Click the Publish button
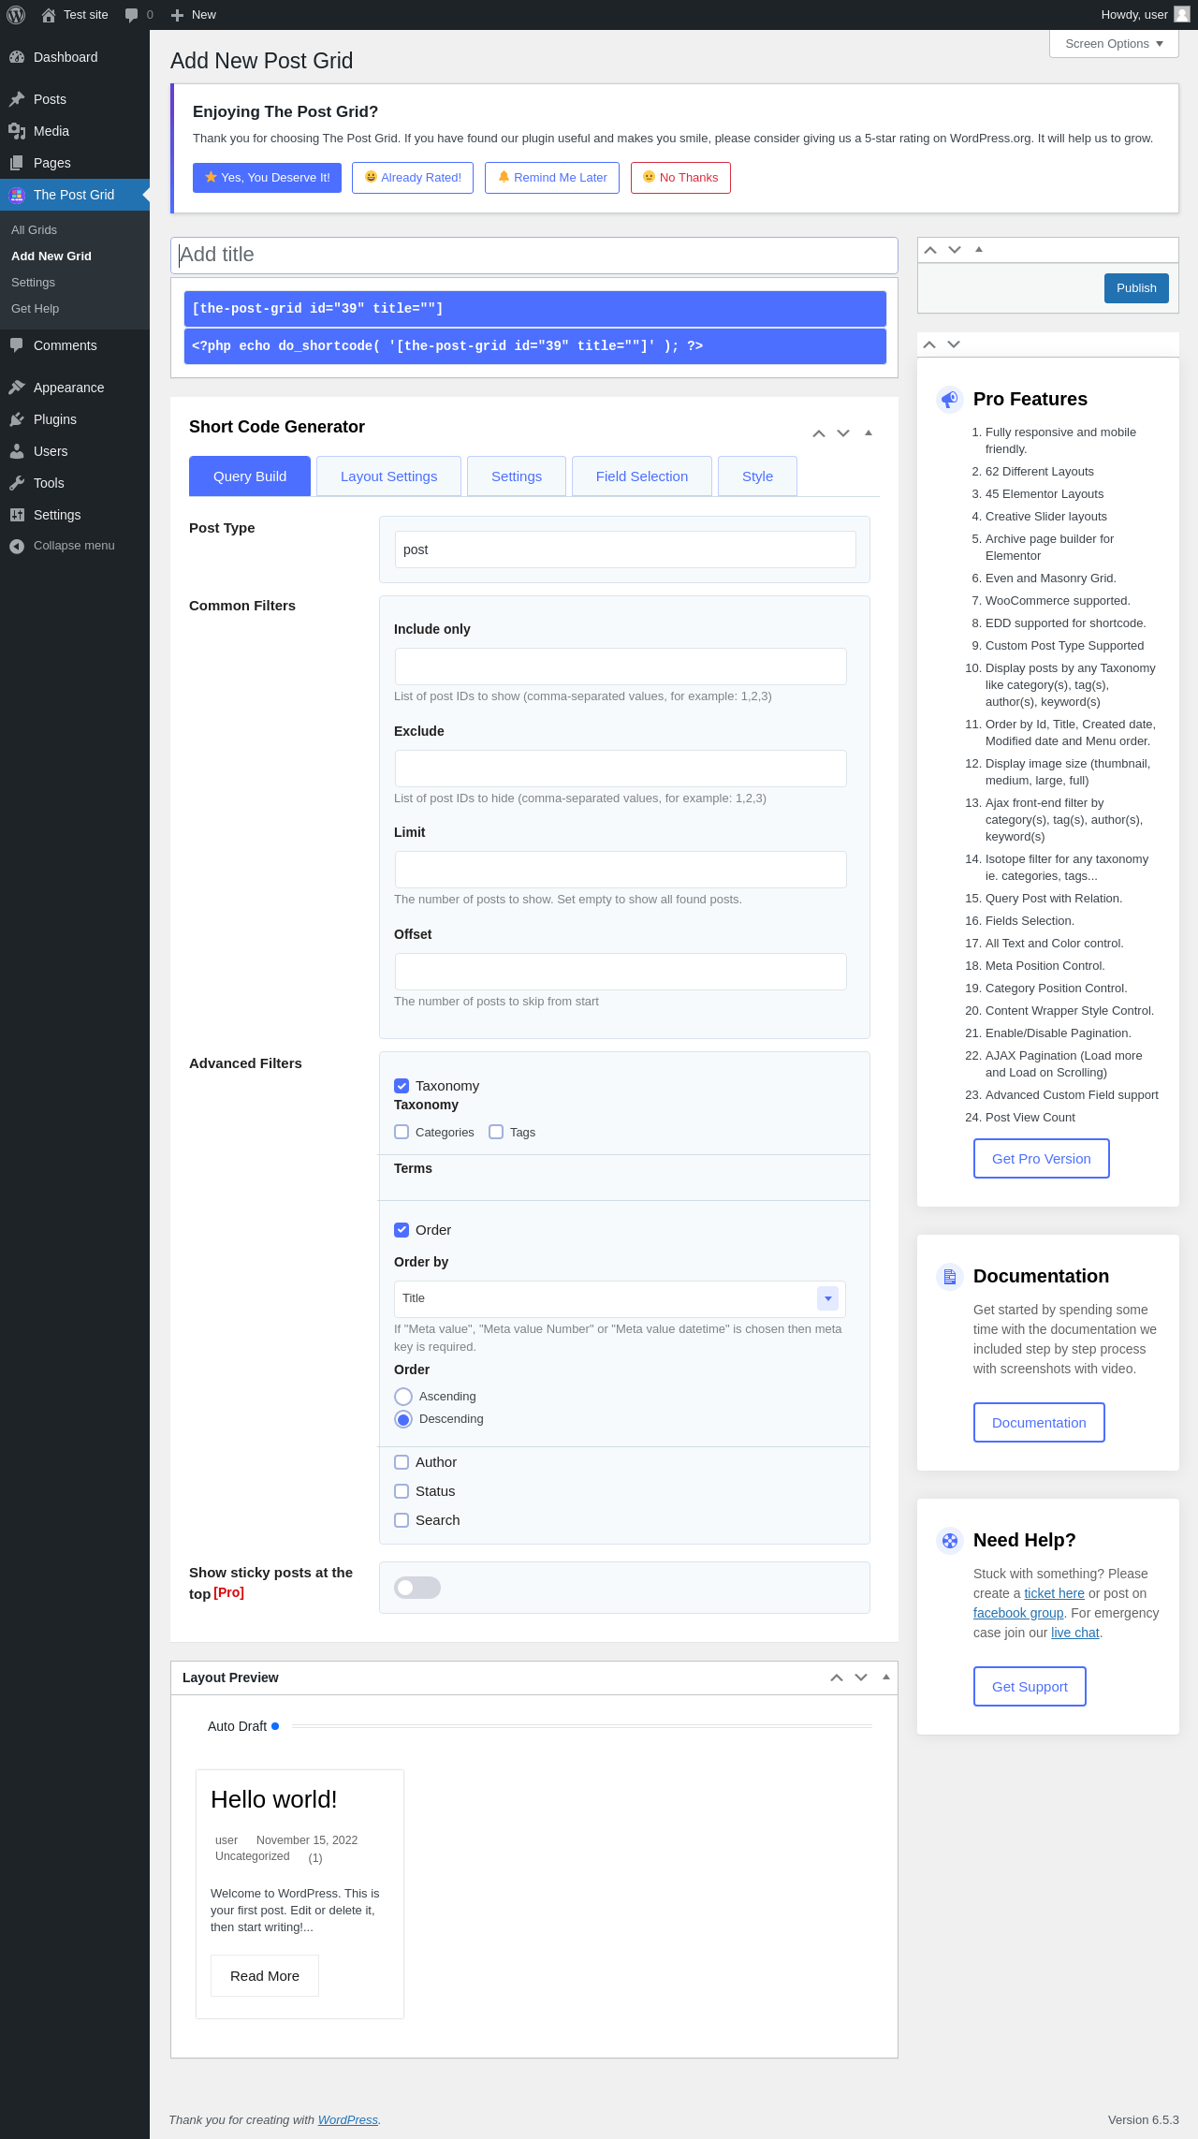 1136,288
